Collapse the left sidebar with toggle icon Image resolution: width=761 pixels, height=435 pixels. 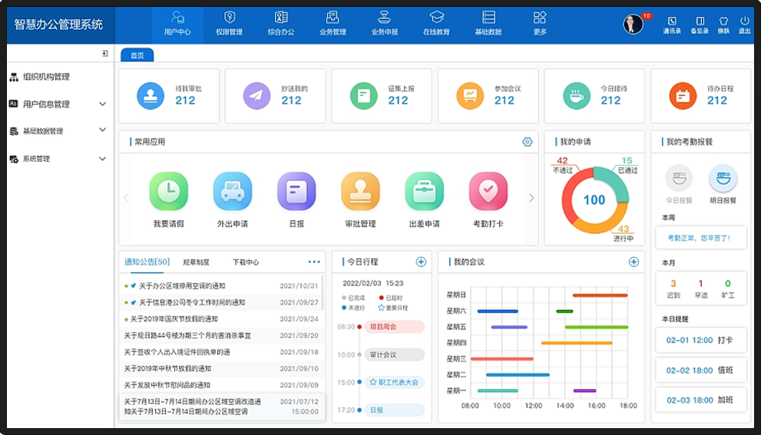pos(105,54)
